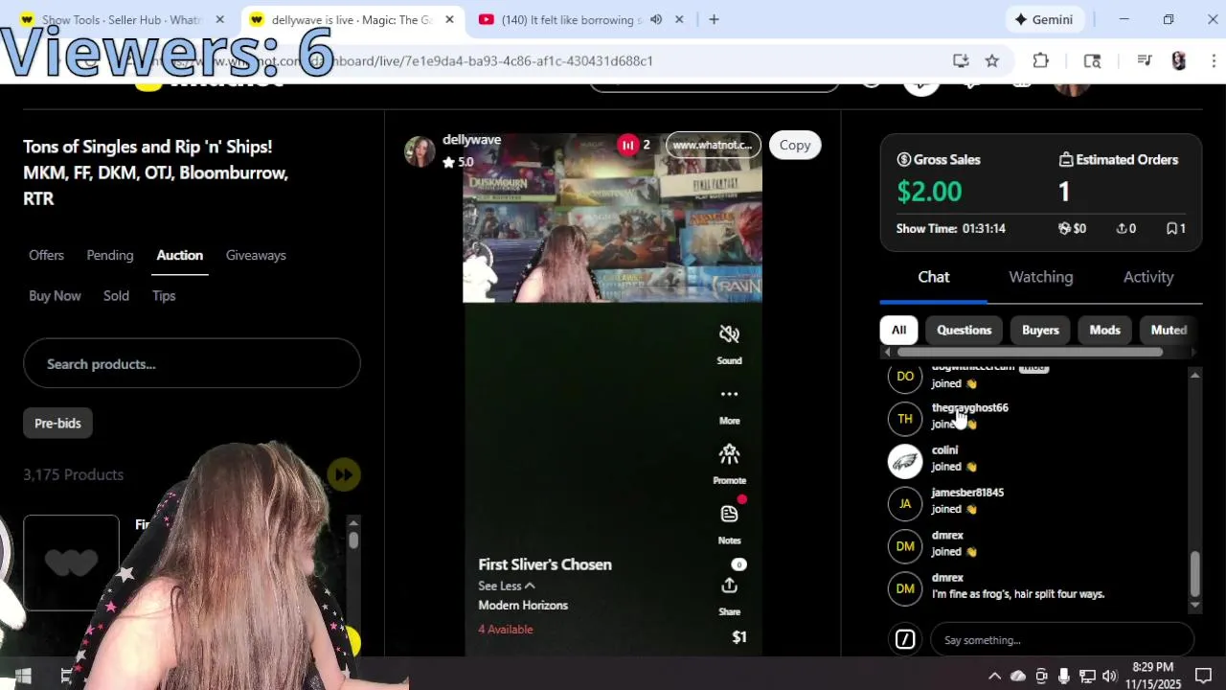Click the Share icon on stream

click(729, 586)
